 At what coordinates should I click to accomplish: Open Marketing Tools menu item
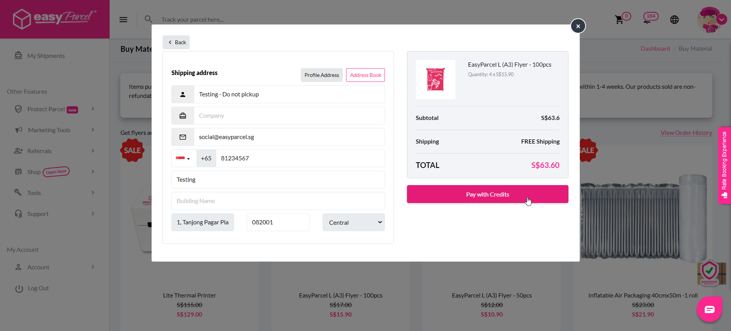point(49,130)
